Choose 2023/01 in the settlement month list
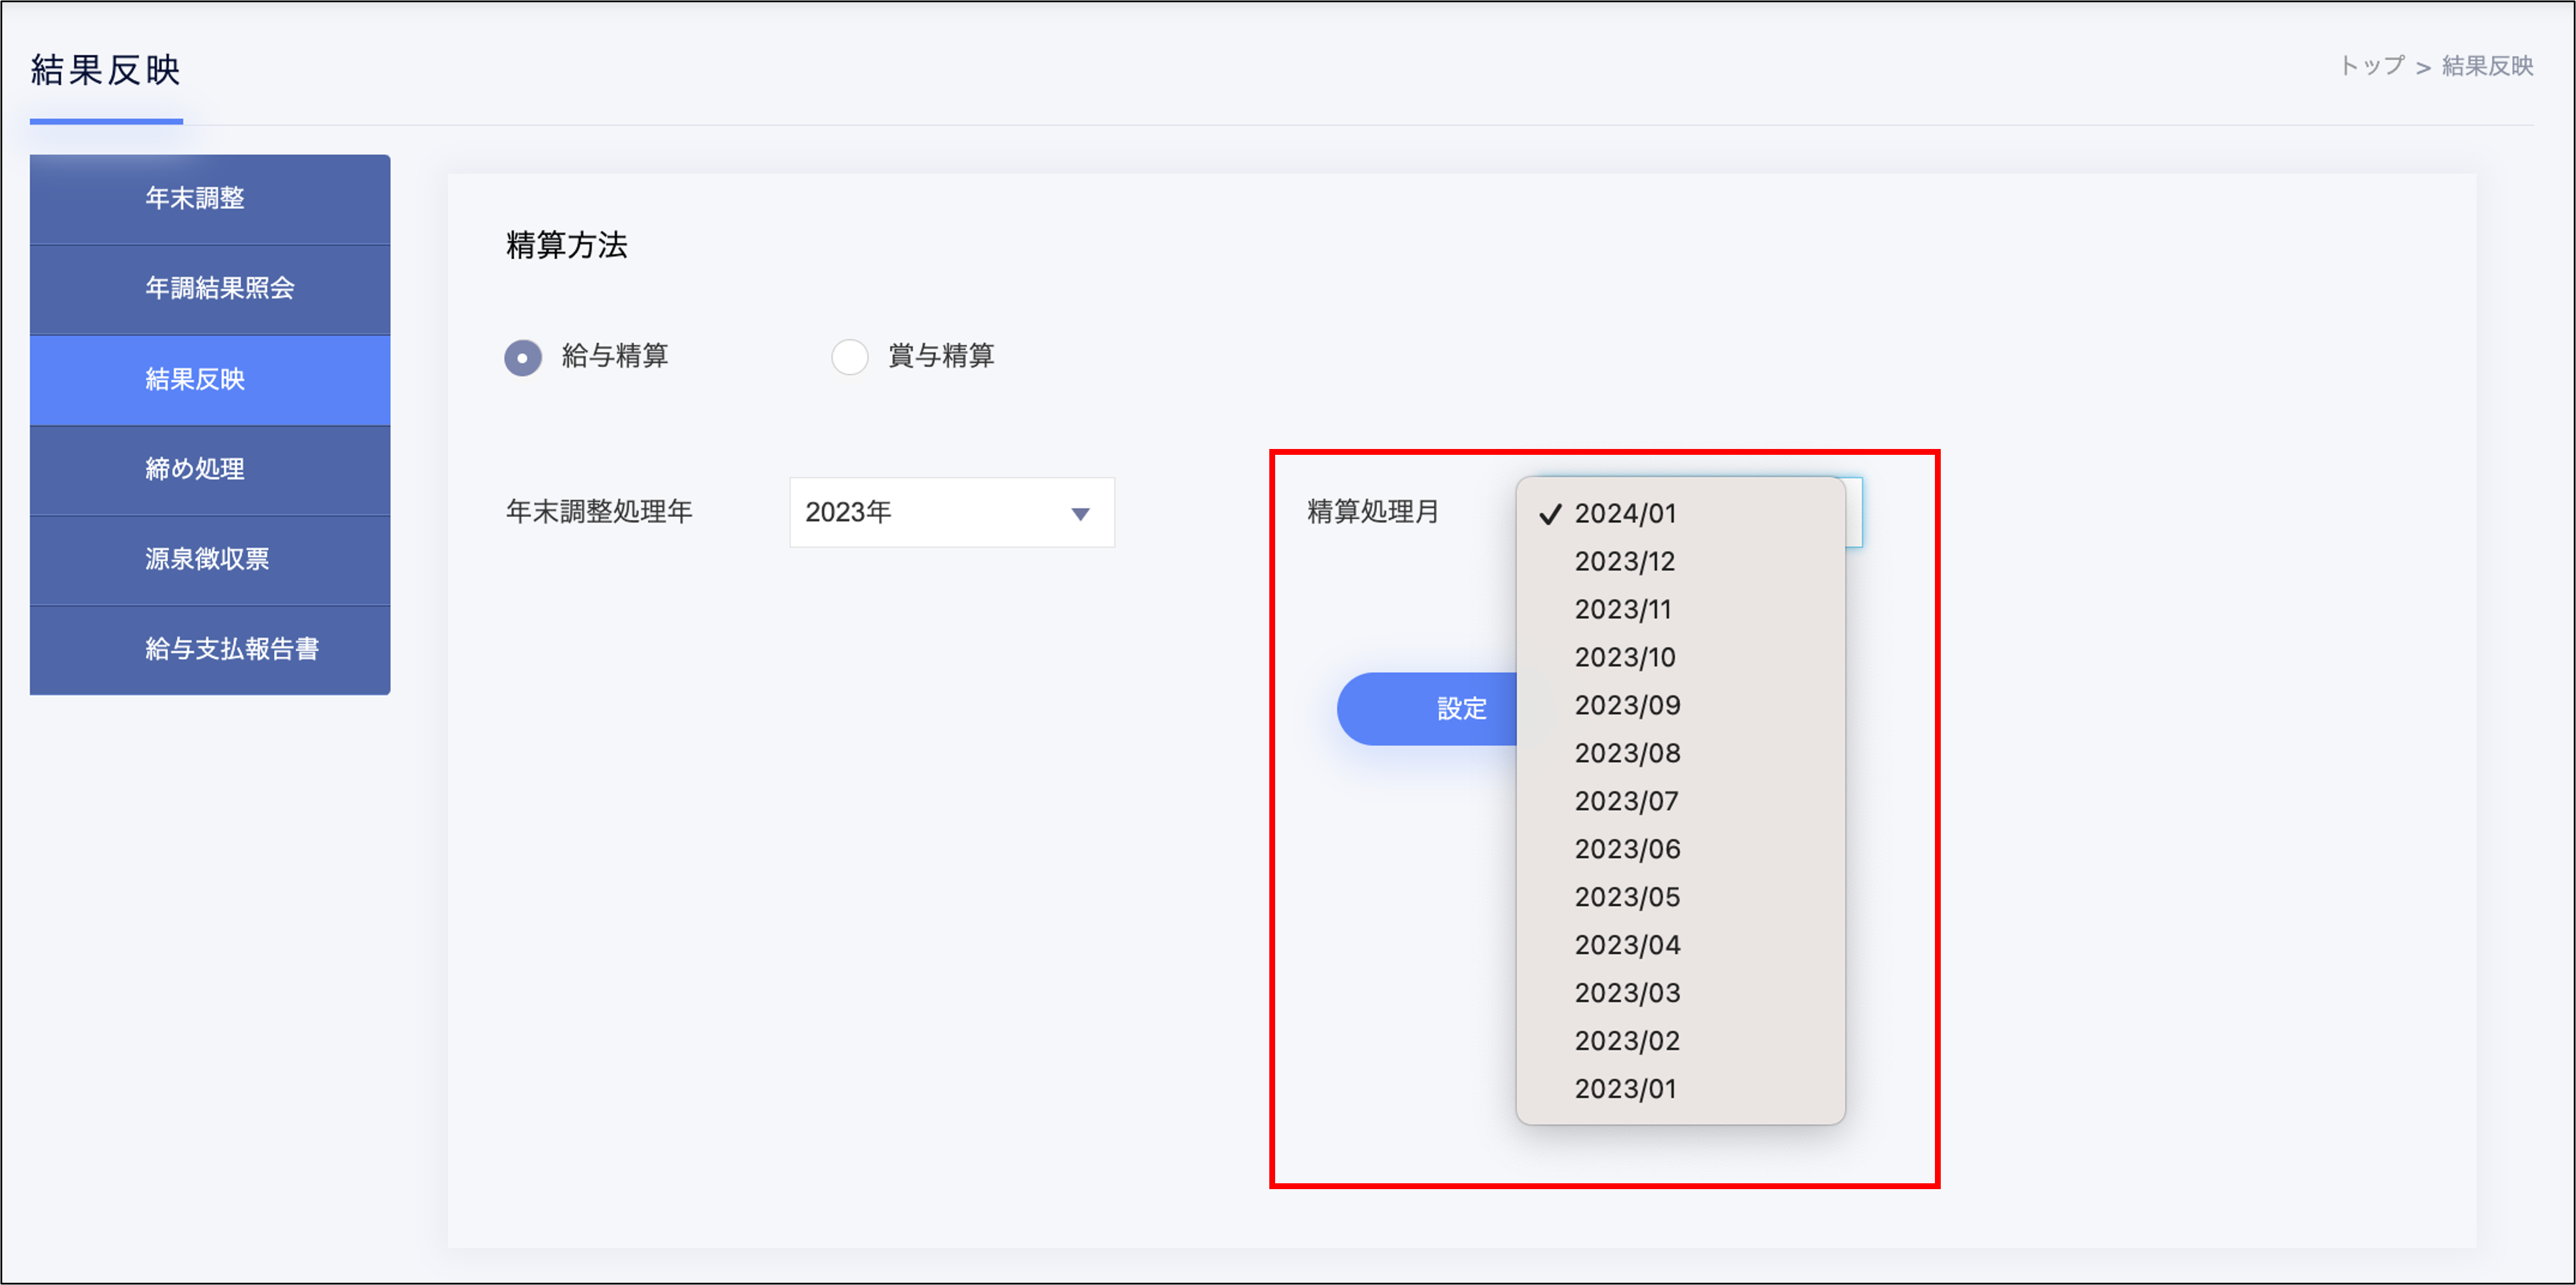This screenshot has height=1285, width=2576. [1624, 1089]
